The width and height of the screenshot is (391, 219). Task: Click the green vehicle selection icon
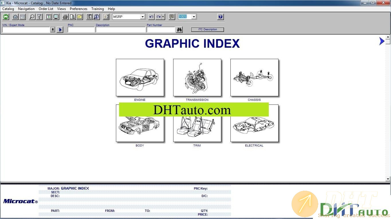tap(6, 17)
